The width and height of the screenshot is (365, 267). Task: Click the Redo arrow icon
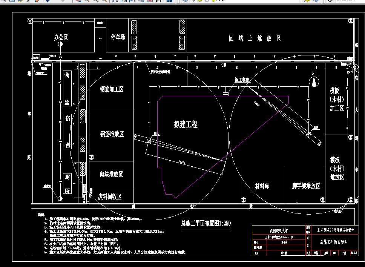coord(62,2)
